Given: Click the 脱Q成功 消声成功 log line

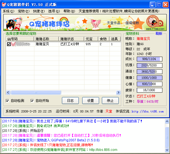Looking at the screenshot, I should [x=35, y=126].
